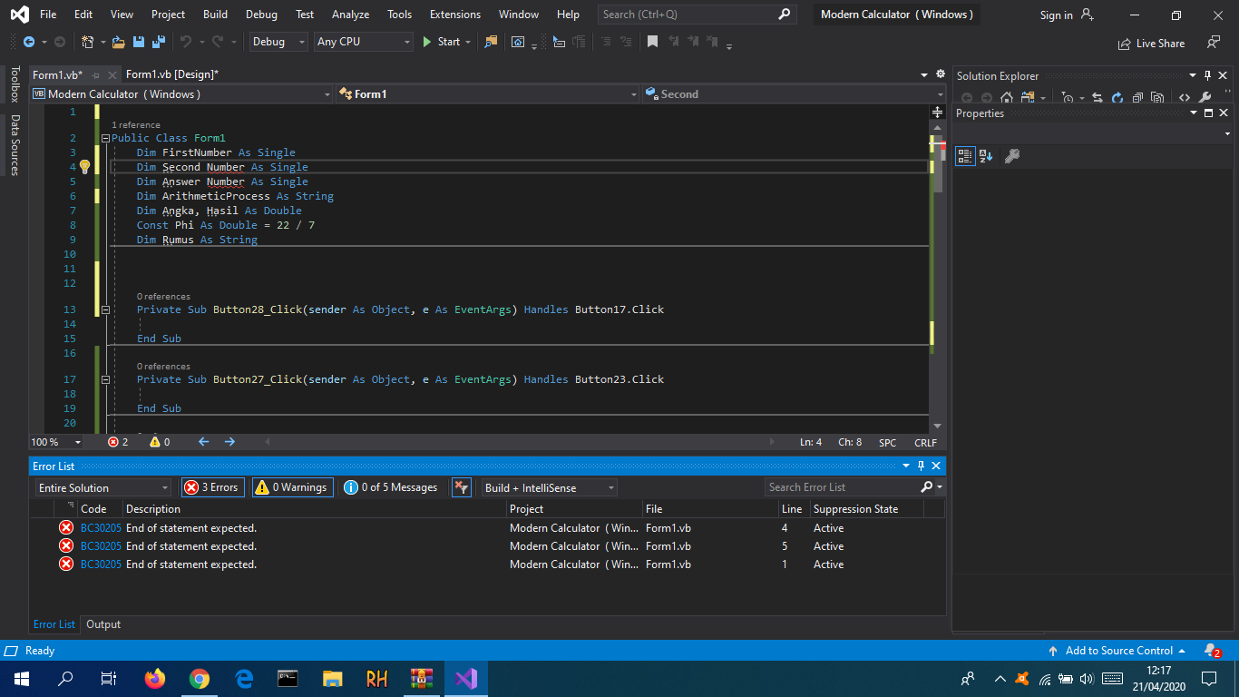Toggle pin on the Form1.vb tab
Viewport: 1239px width, 697px height.
[96, 75]
